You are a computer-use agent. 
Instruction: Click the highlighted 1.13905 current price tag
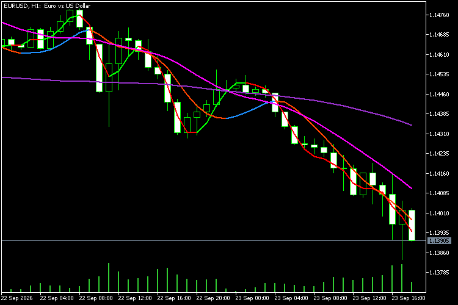point(439,241)
